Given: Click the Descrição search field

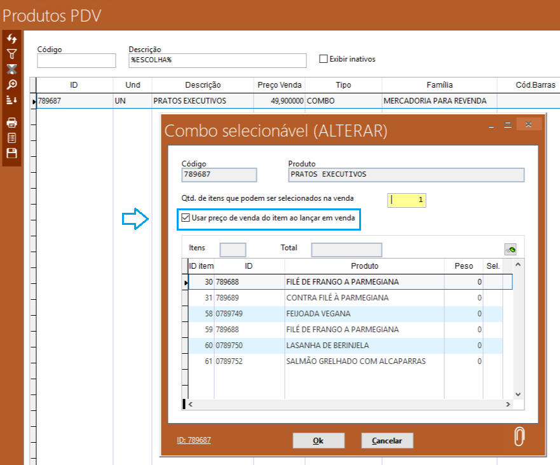Looking at the screenshot, I should (x=217, y=60).
